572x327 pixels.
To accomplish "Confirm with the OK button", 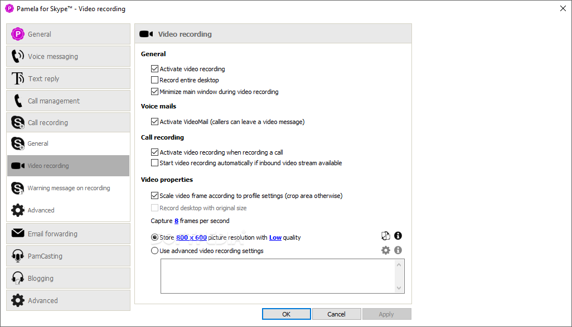I will click(x=287, y=314).
